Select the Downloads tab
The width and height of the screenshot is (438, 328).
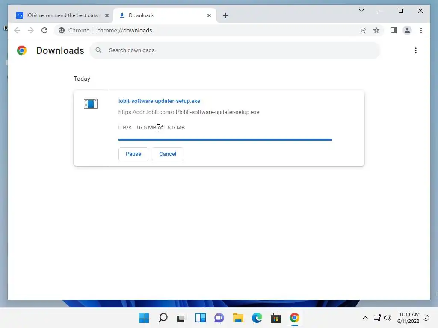(x=165, y=15)
